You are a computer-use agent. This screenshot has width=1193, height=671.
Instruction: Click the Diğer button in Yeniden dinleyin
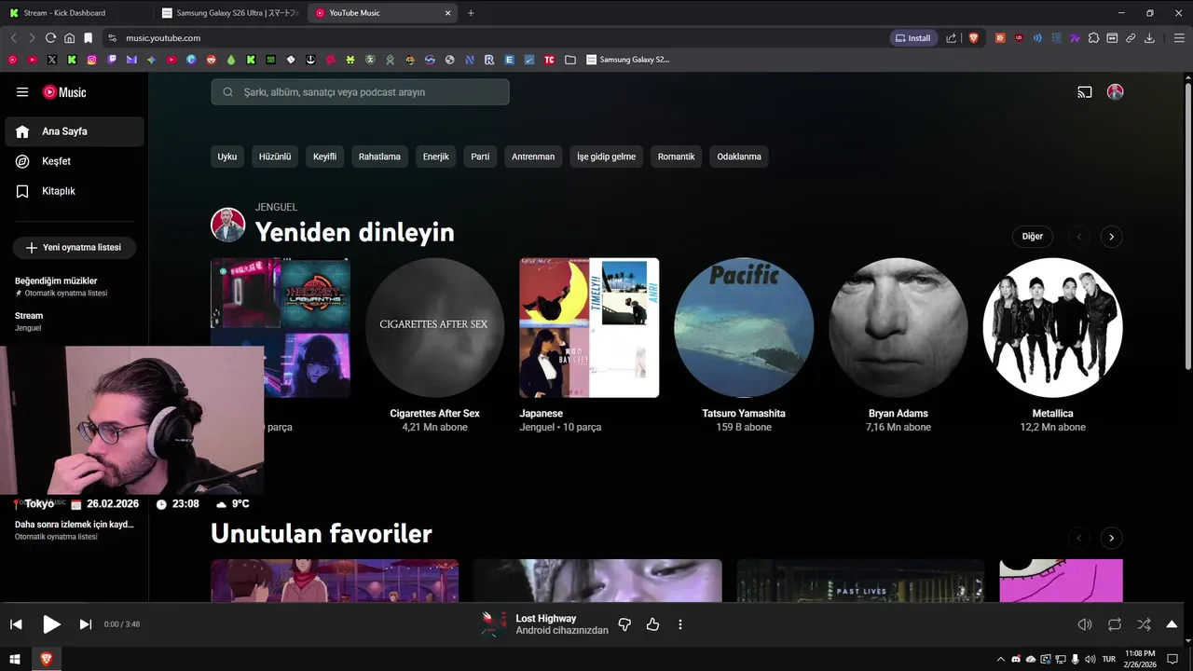tap(1033, 237)
